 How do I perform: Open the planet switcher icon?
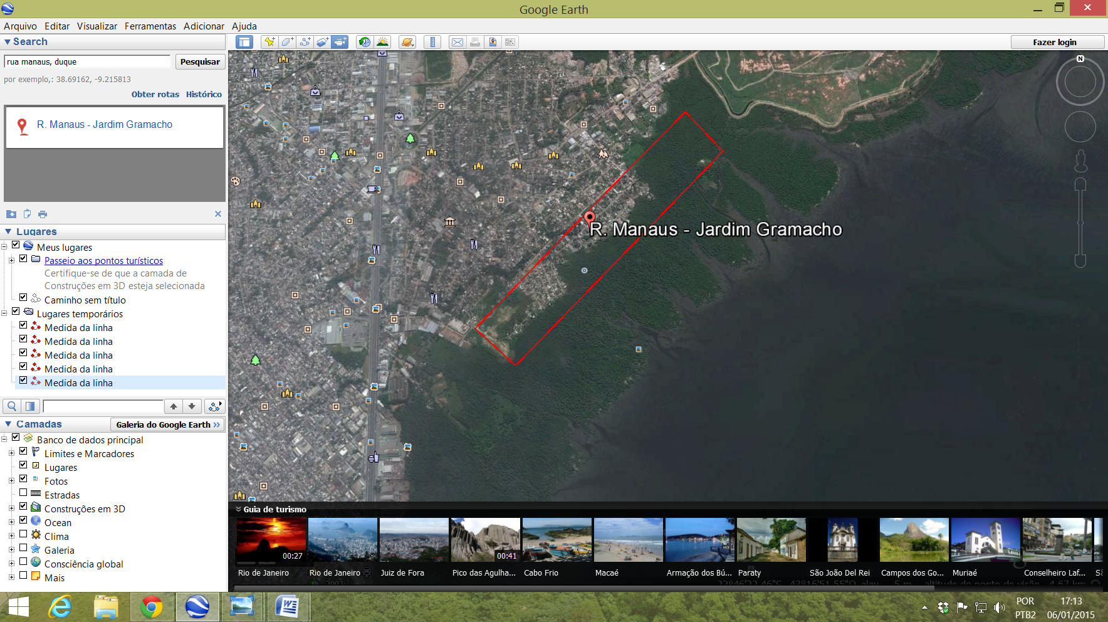(407, 42)
